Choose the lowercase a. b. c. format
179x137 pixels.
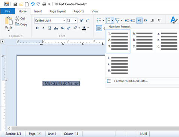pyautogui.click(x=167, y=41)
